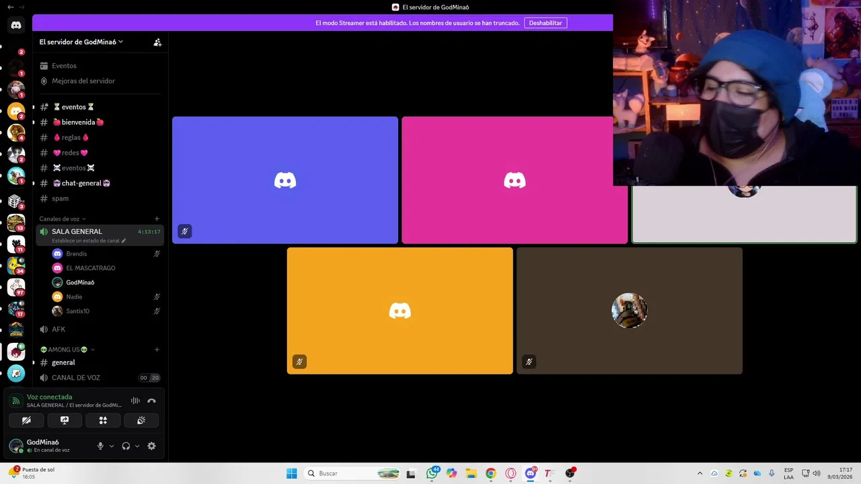
Task: Switch ESP LAA keyboard language
Action: [788, 473]
